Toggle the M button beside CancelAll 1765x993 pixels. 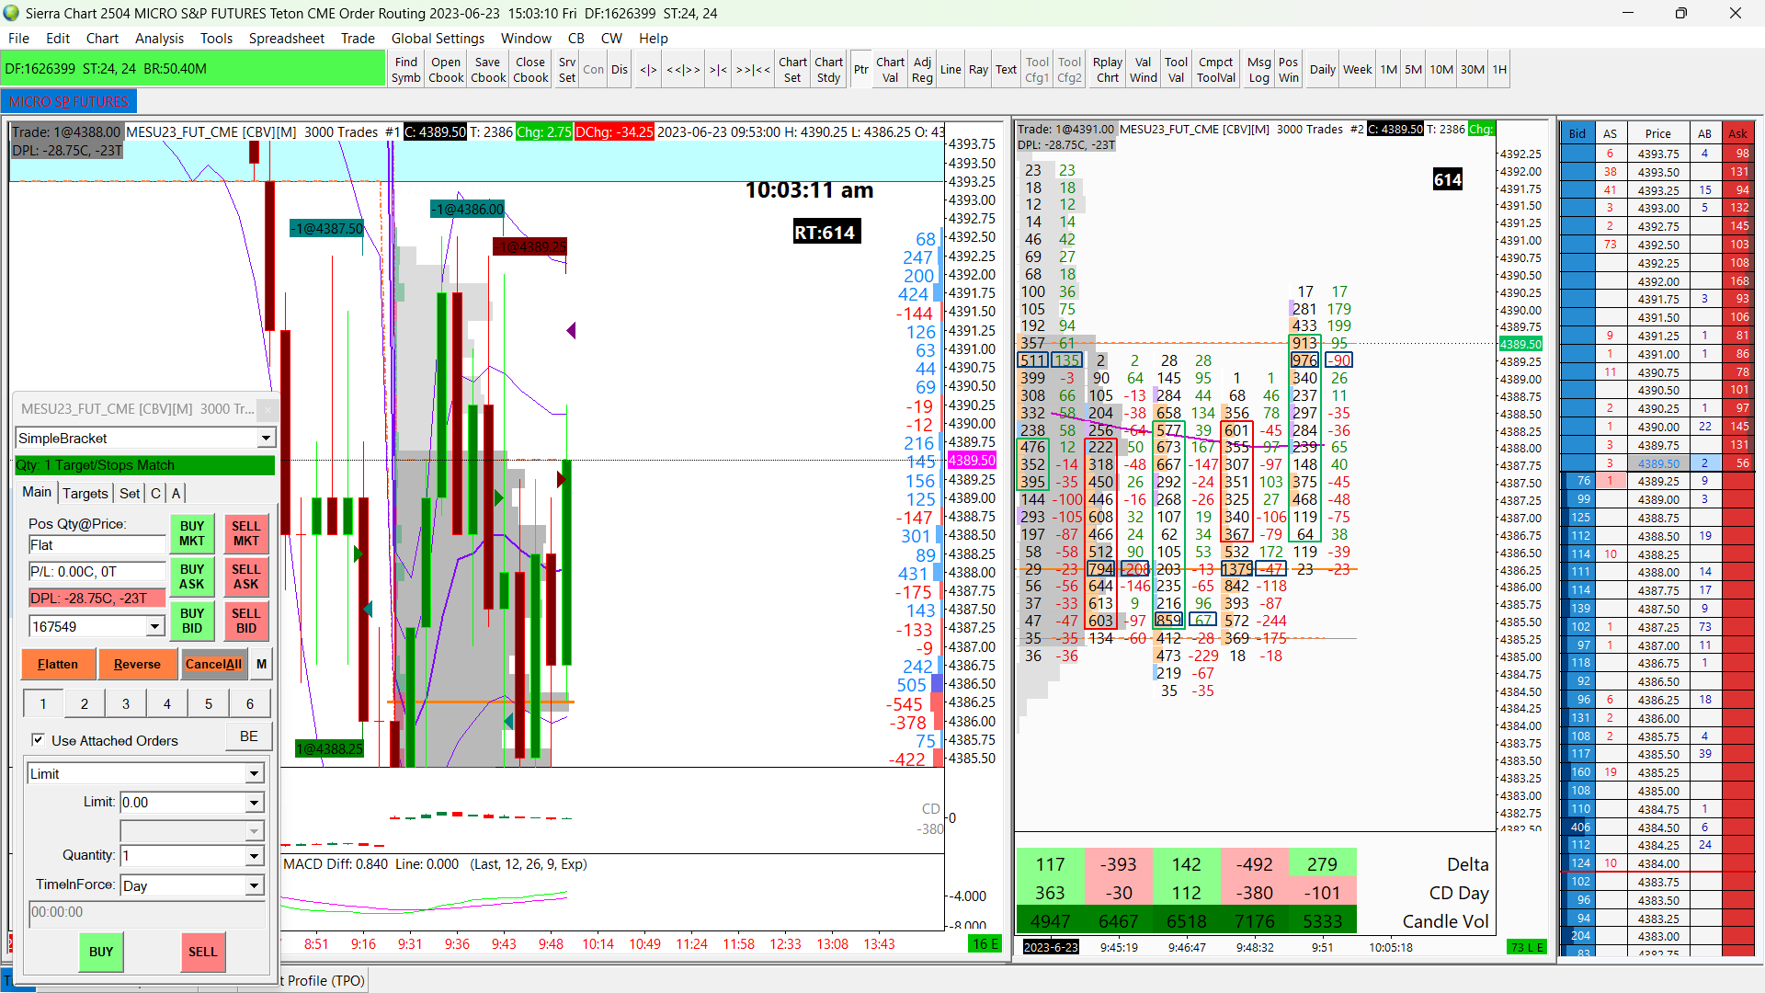262,664
